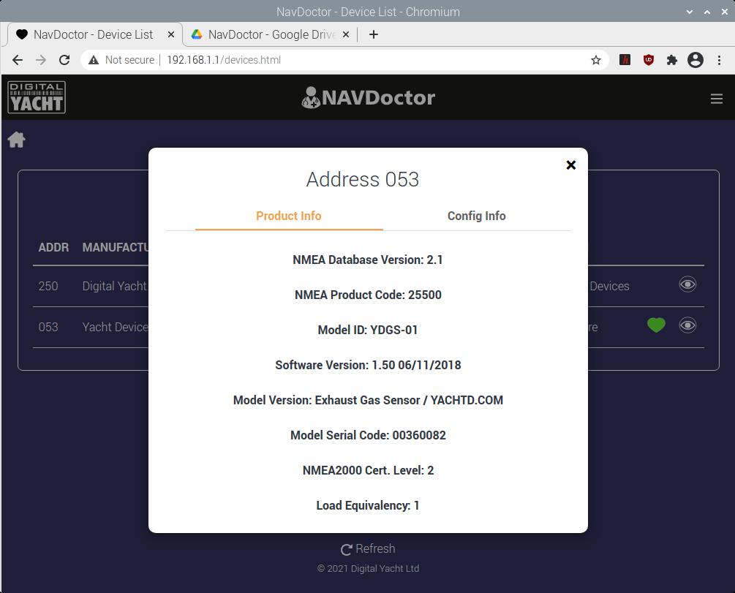Screen dimensions: 735x593
Task: Click the Address 053 dialog title
Action: 362,179
